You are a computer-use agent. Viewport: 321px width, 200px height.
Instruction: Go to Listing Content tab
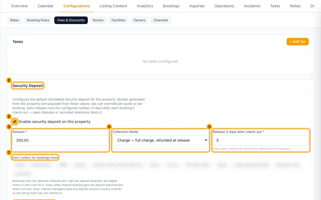(113, 6)
